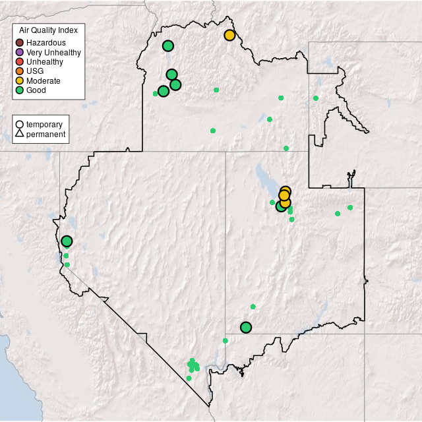Click the large green marker below the yellow cluster

coord(281,206)
